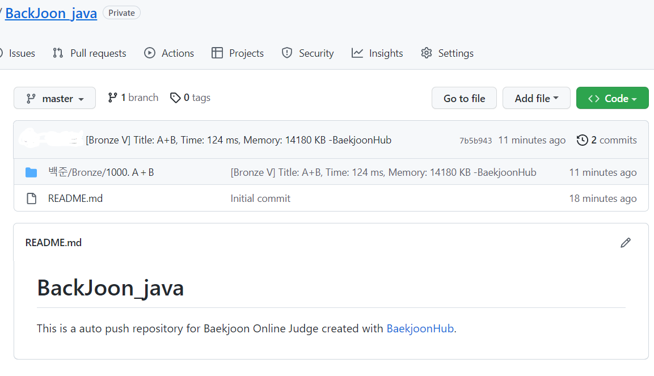Click the Go to file button
The width and height of the screenshot is (654, 376).
[464, 98]
